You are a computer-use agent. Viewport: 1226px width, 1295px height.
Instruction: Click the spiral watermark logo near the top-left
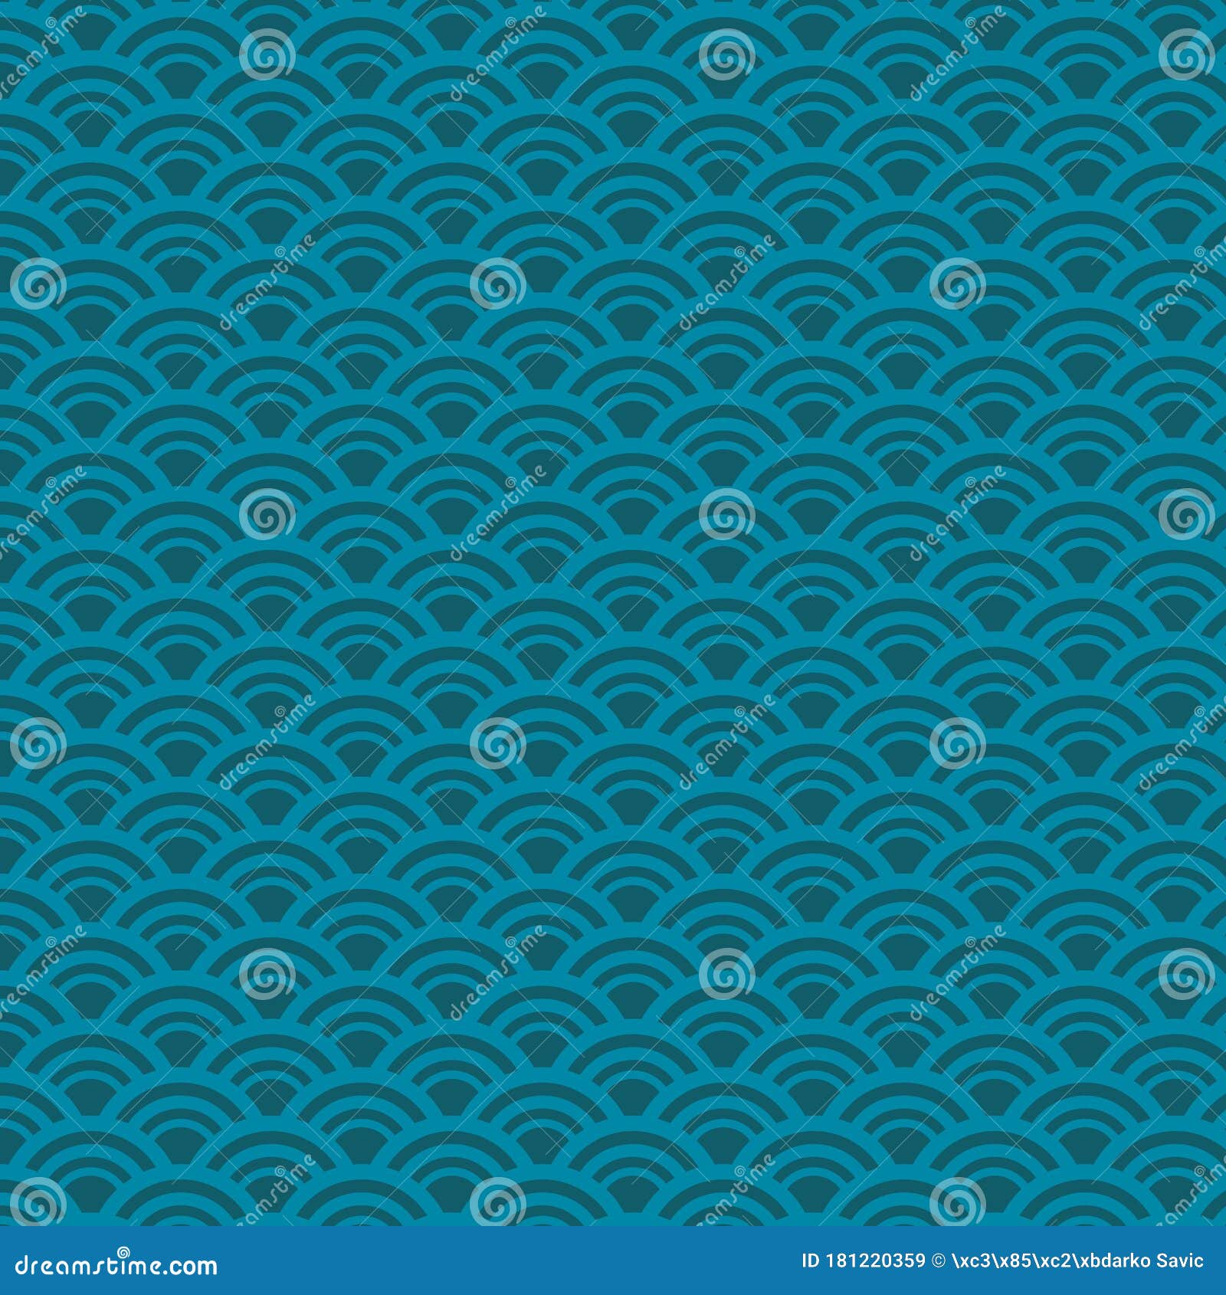point(268,54)
